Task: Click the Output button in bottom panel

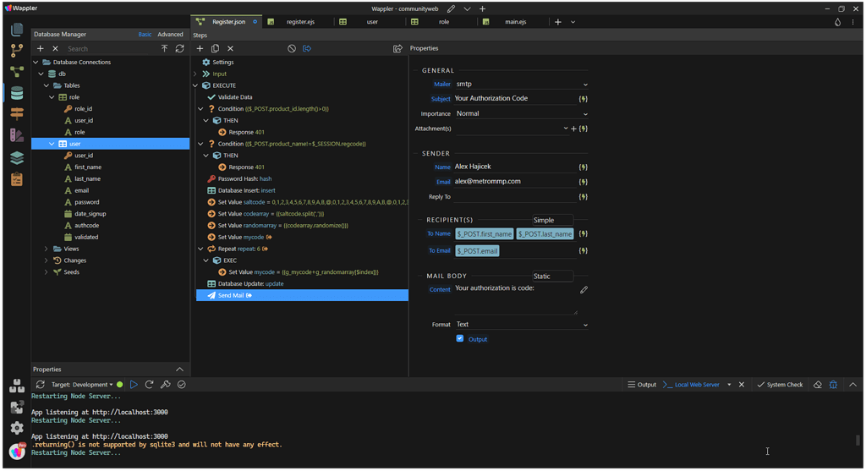Action: (642, 385)
